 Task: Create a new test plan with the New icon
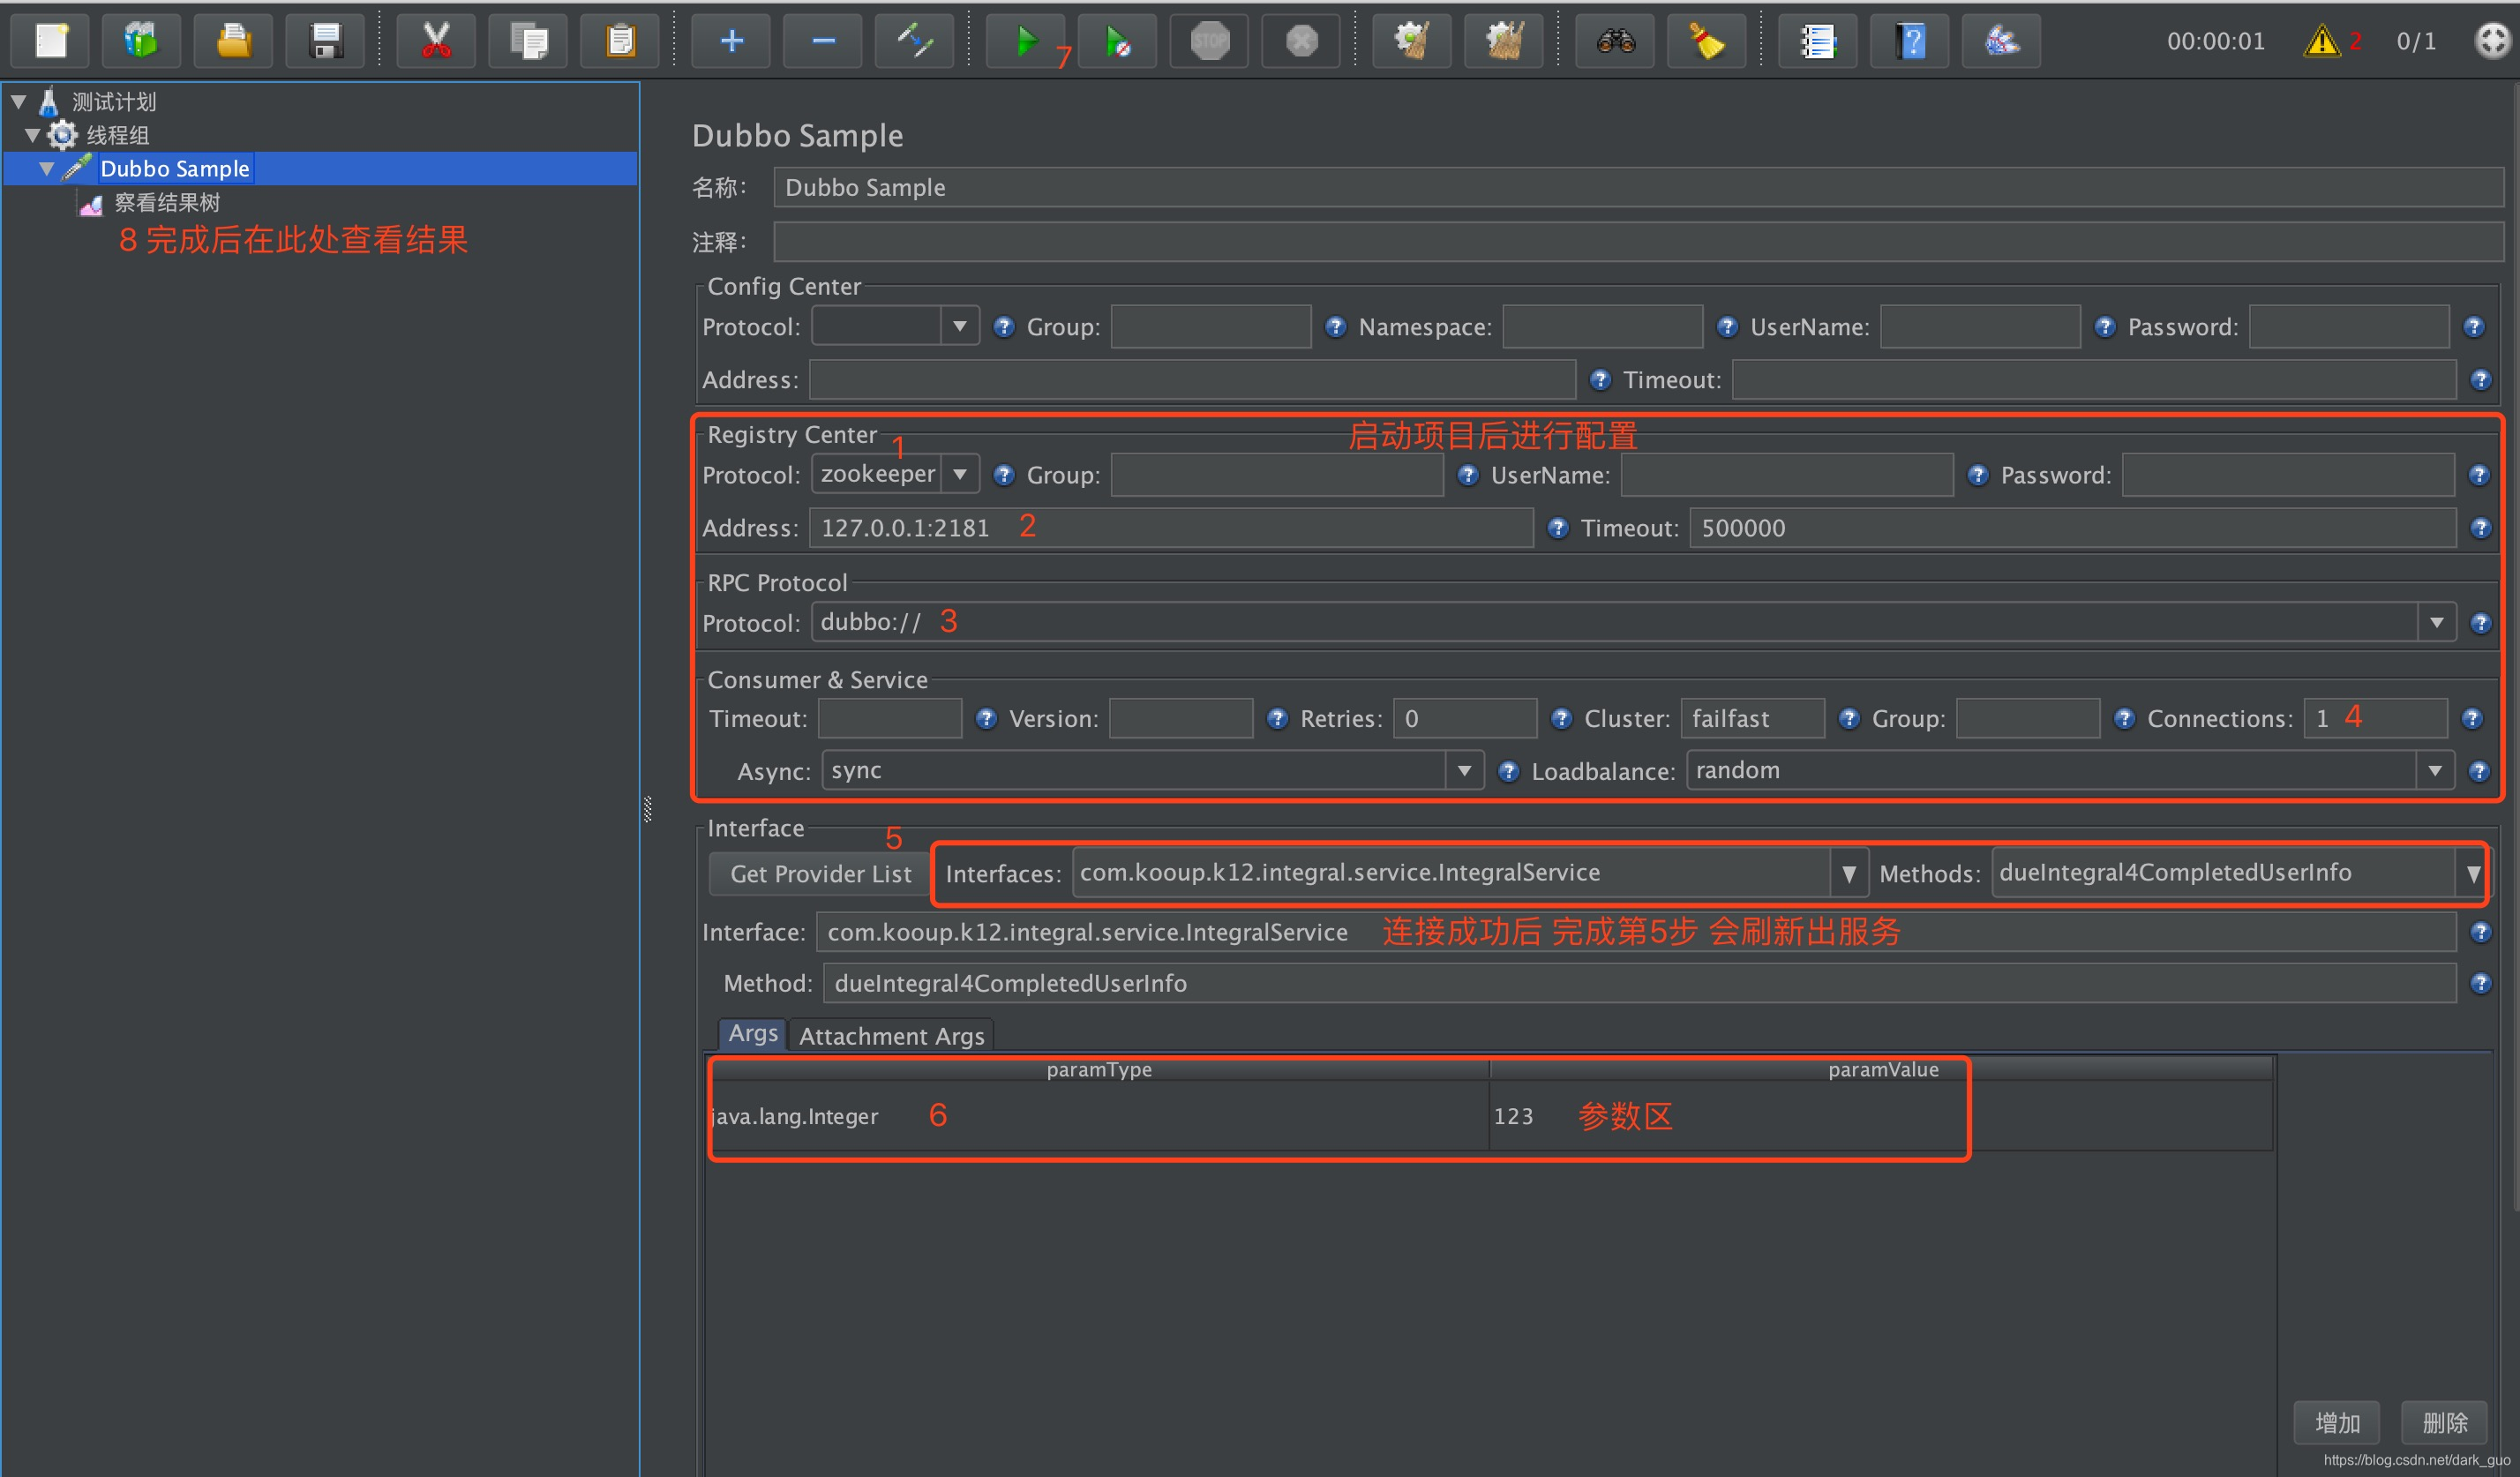(50, 41)
